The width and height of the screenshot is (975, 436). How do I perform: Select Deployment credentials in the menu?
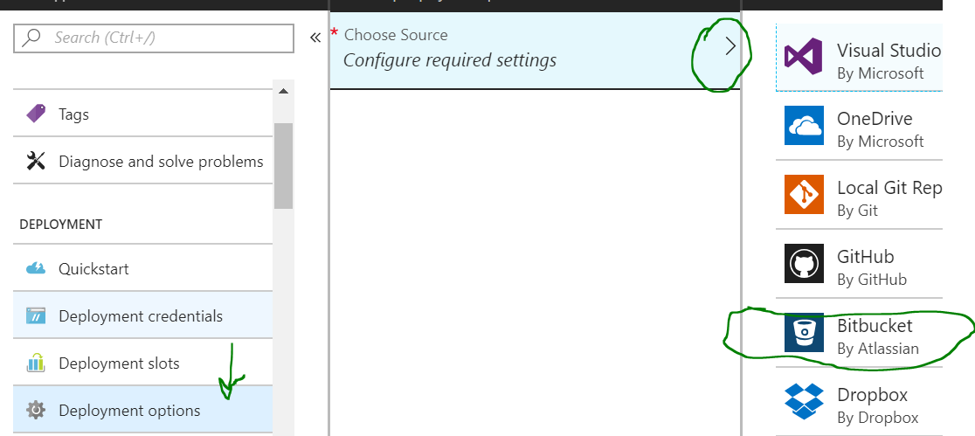click(142, 316)
